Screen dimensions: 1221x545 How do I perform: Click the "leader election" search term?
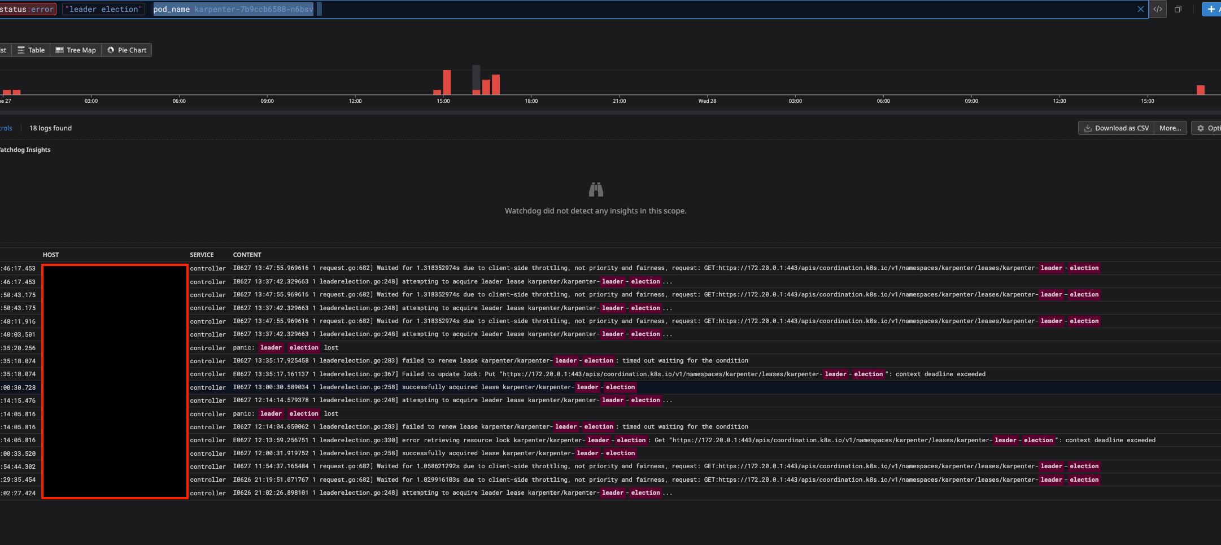103,9
